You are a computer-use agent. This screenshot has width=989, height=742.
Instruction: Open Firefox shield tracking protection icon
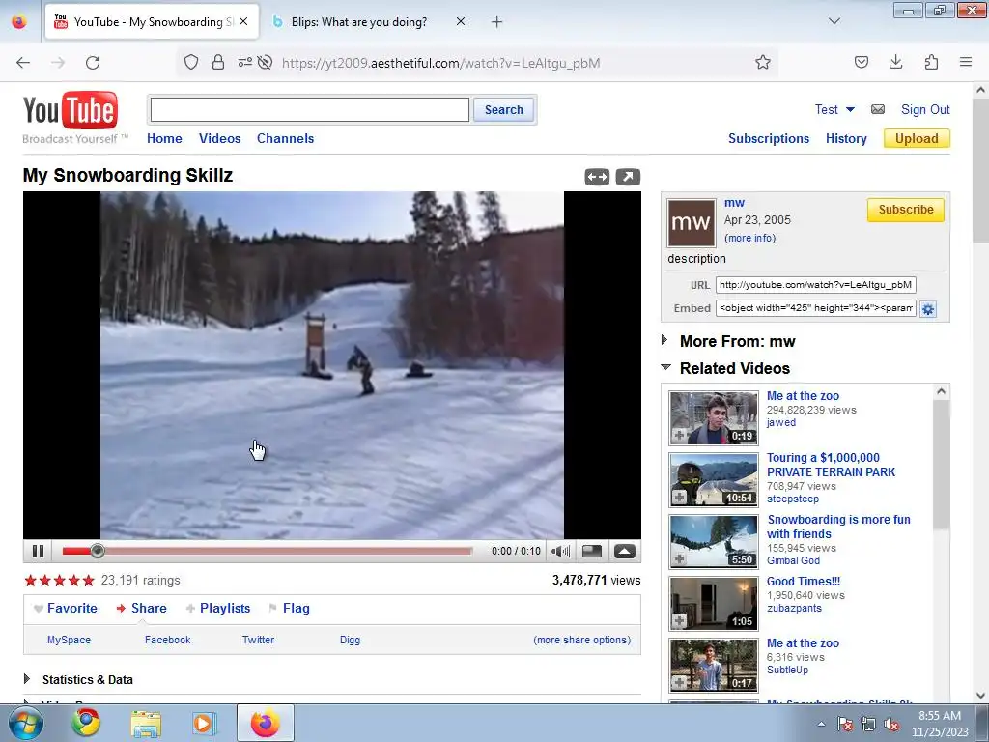[x=191, y=62]
